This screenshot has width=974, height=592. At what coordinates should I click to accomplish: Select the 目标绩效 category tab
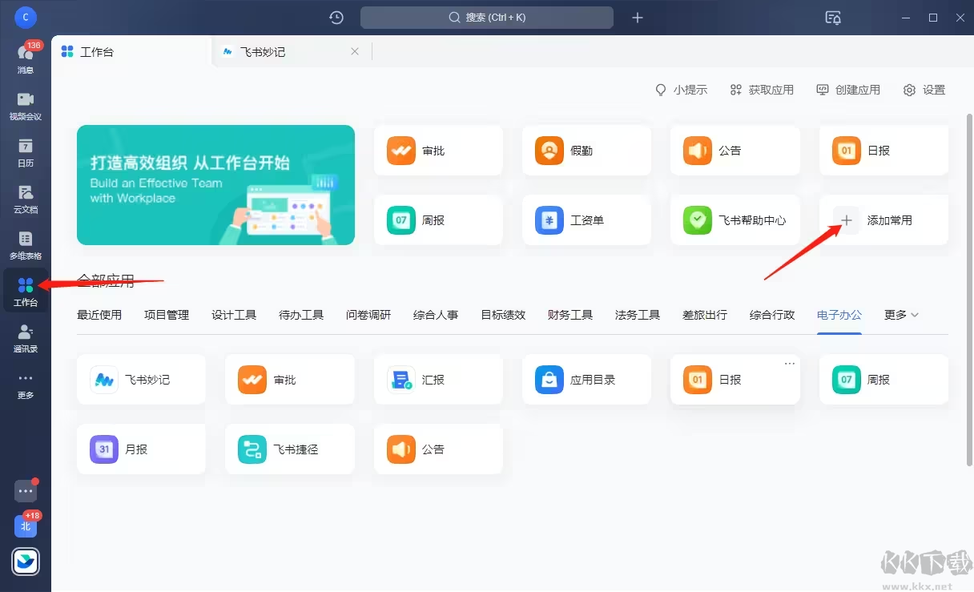coord(503,315)
